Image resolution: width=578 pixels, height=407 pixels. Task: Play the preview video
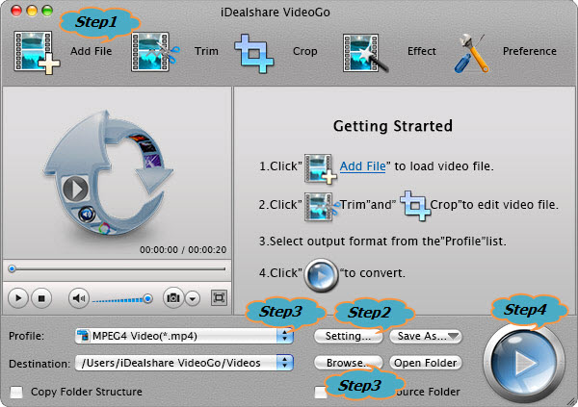[18, 298]
